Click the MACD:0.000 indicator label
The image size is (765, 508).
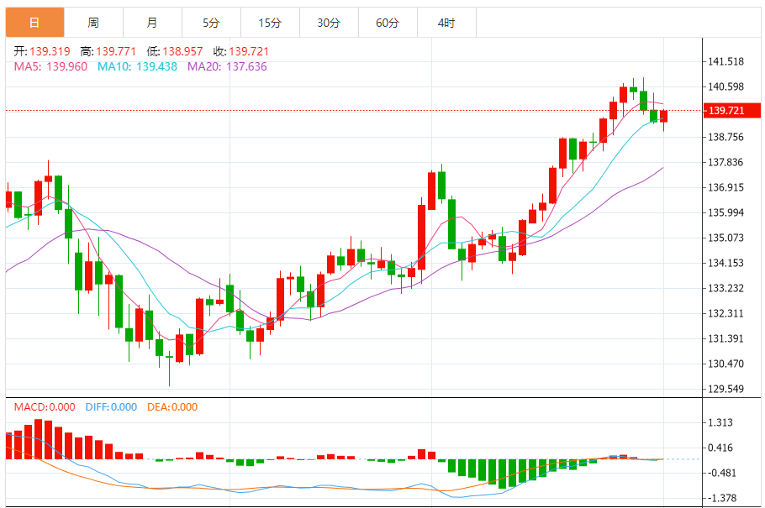tap(45, 407)
